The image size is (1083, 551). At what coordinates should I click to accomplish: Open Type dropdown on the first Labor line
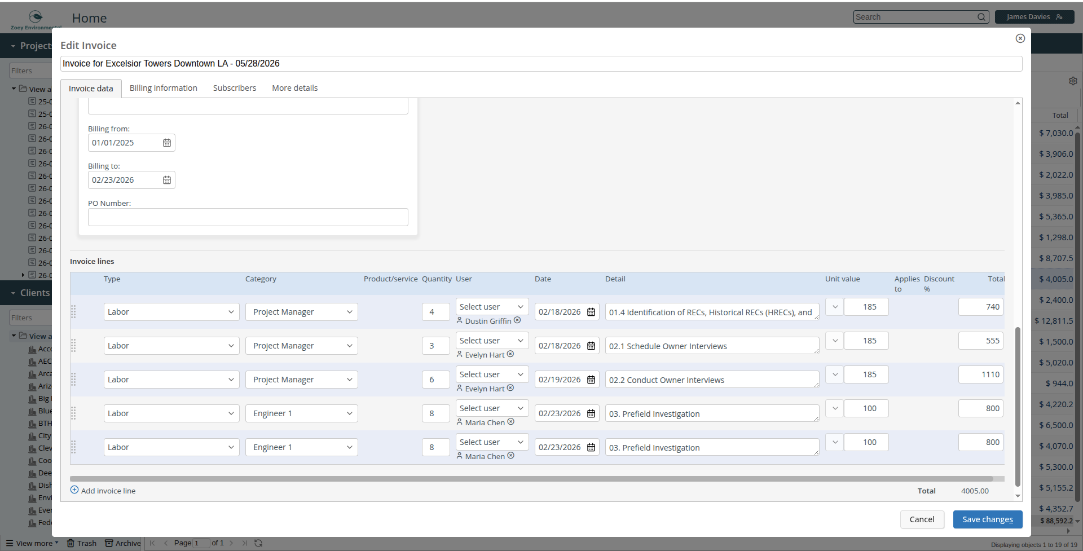[171, 312]
